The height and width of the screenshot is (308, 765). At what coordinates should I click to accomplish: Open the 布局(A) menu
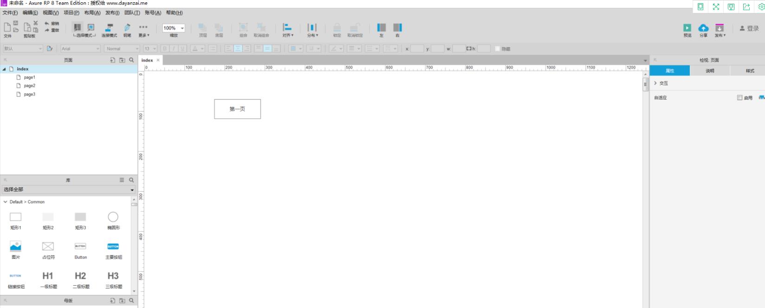(92, 13)
